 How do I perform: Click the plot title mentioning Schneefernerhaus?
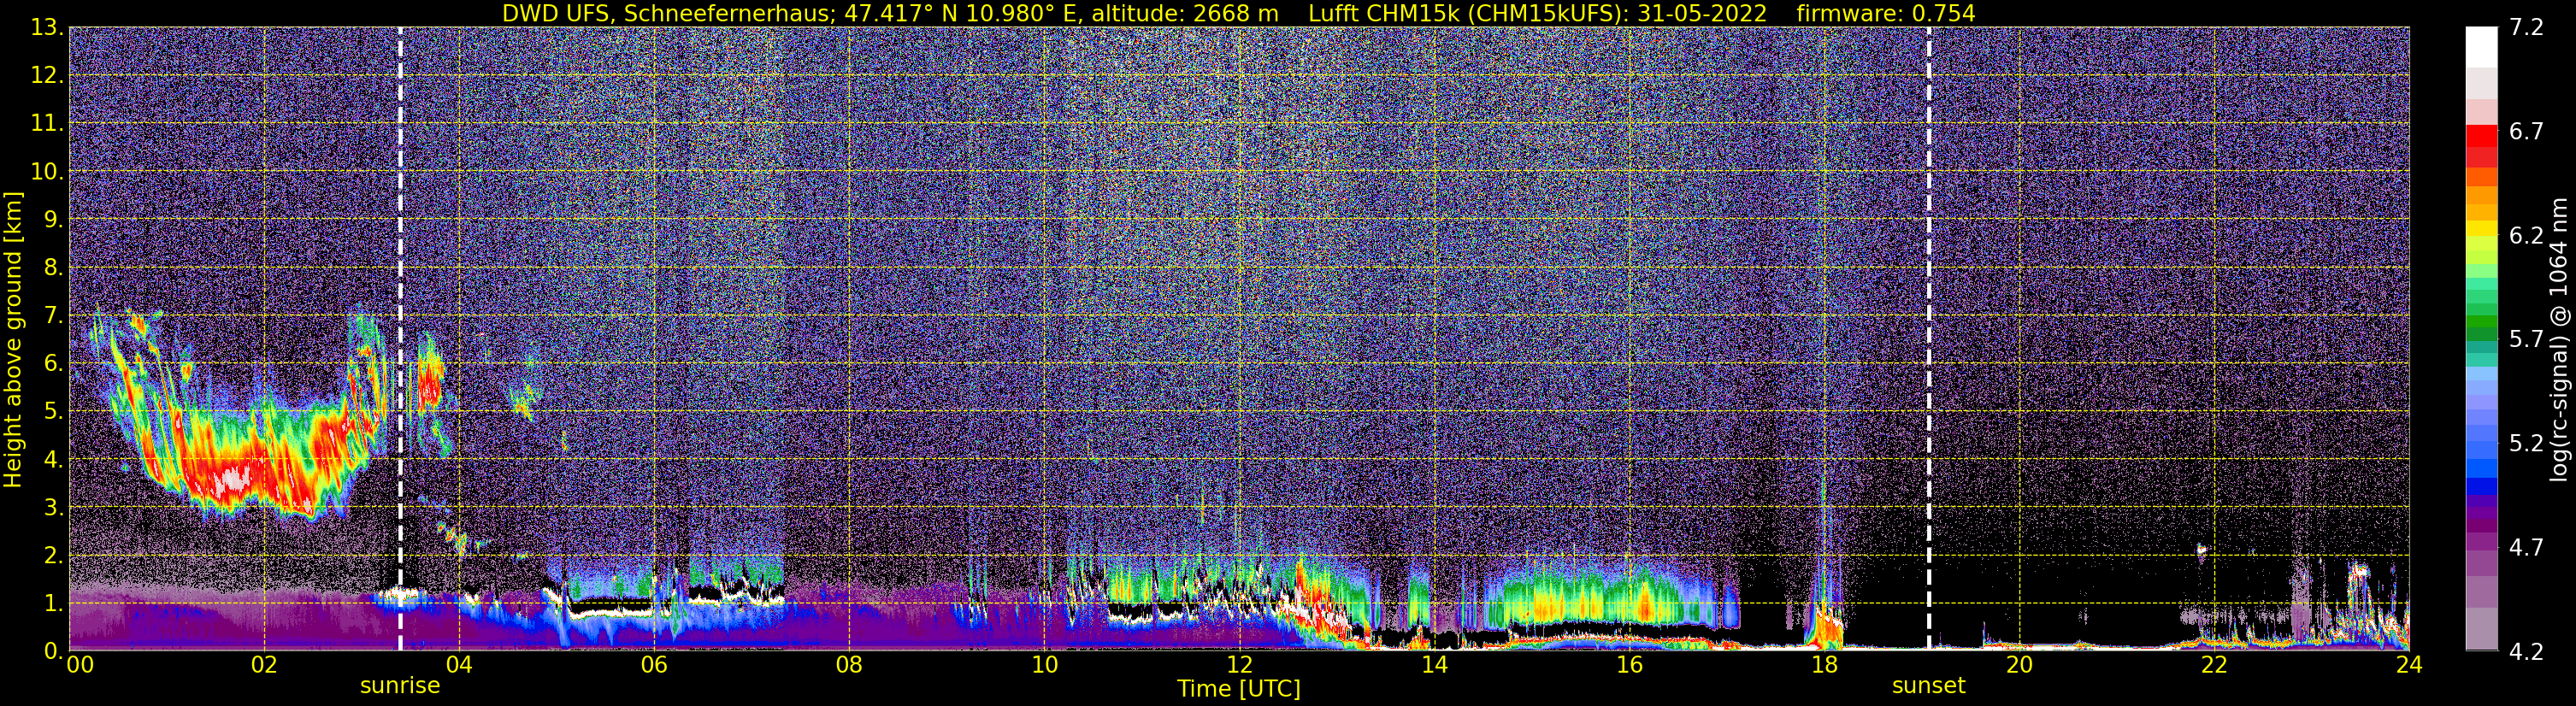point(1239,13)
